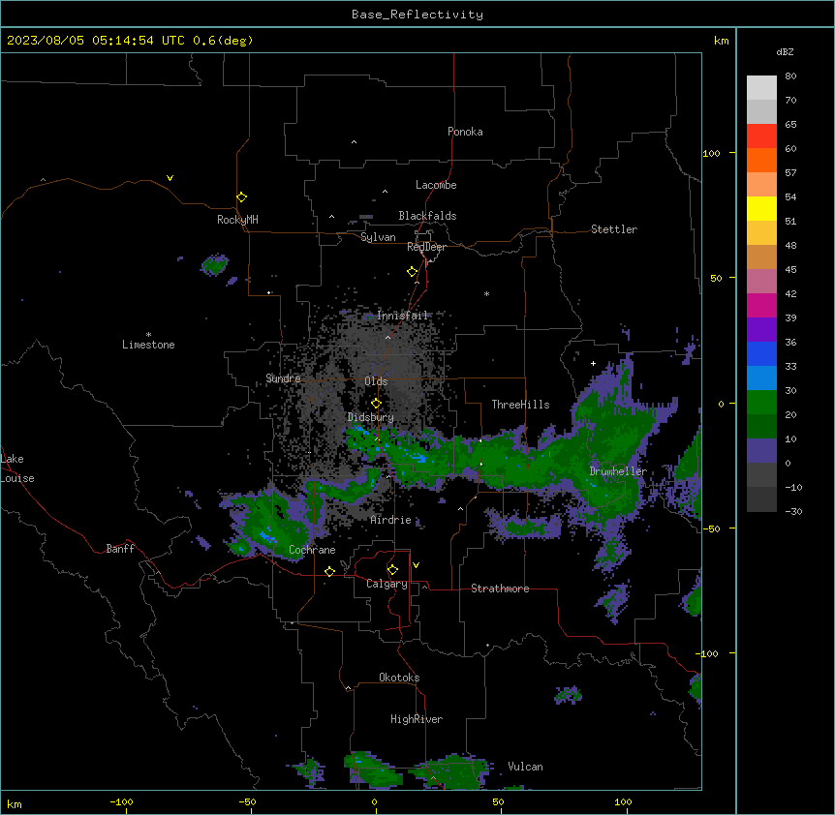
Task: Click the Louise label at left edge
Action: [17, 478]
